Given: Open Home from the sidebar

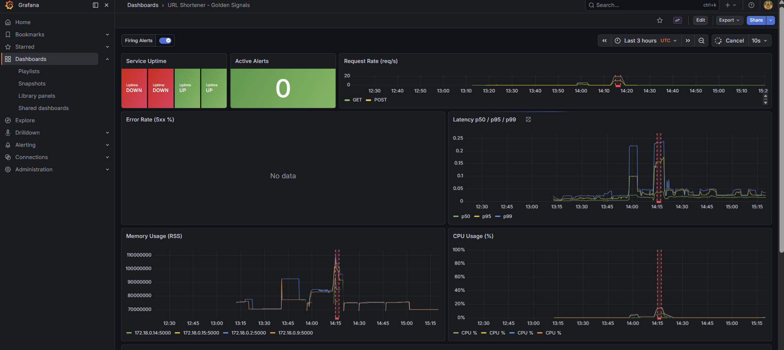Looking at the screenshot, I should click(x=23, y=22).
